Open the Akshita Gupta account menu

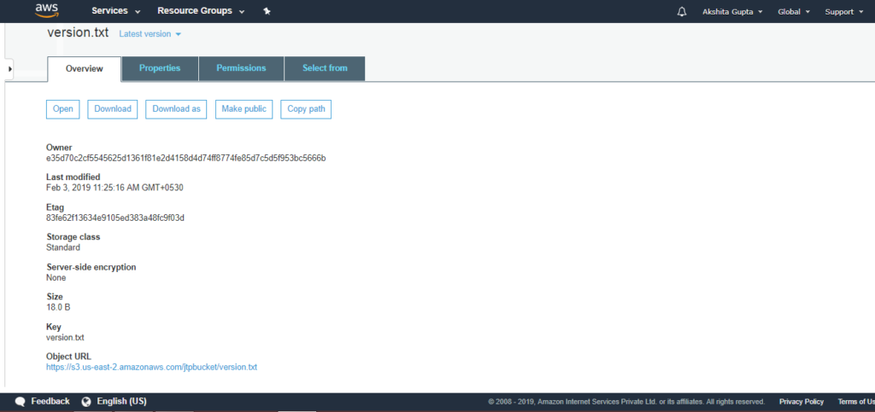point(732,12)
